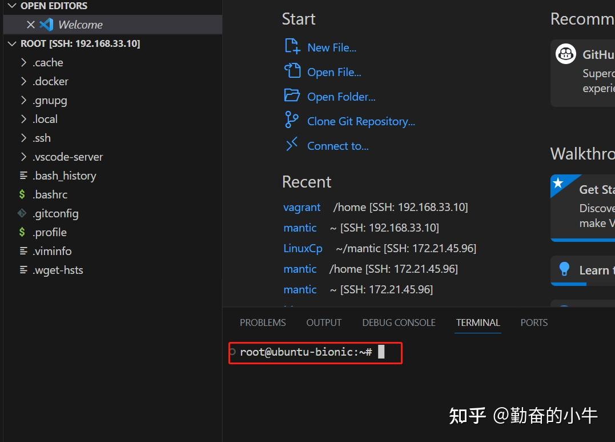Screen dimensions: 615x442
Task: Click the Clone Git Repository branch icon
Action: [291, 120]
